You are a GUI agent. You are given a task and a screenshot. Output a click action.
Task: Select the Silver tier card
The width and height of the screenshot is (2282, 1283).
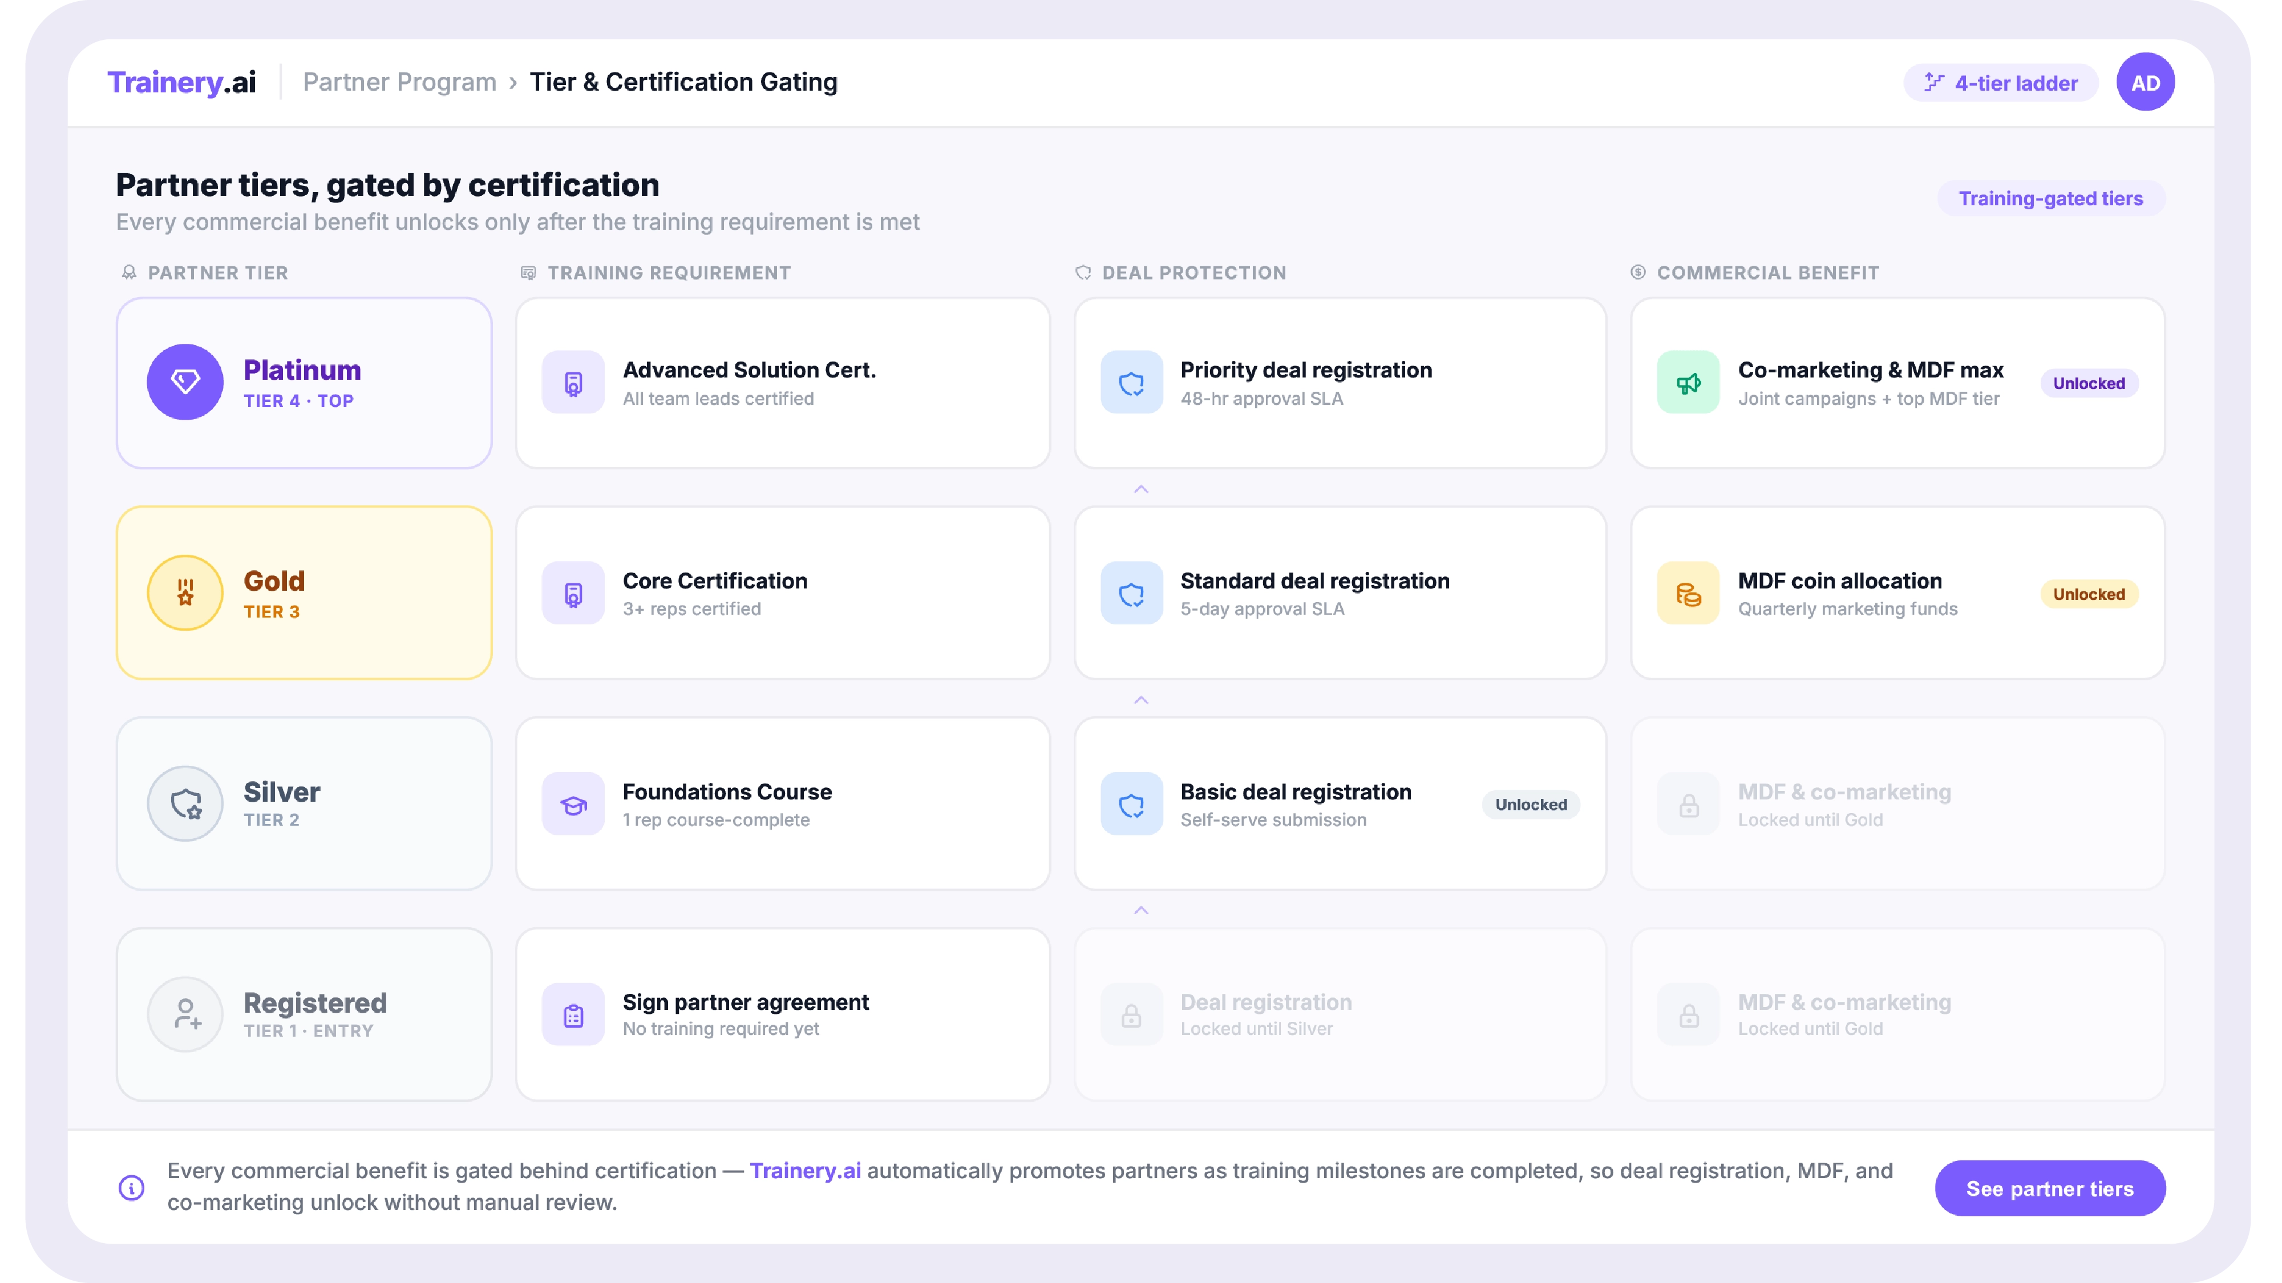304,804
